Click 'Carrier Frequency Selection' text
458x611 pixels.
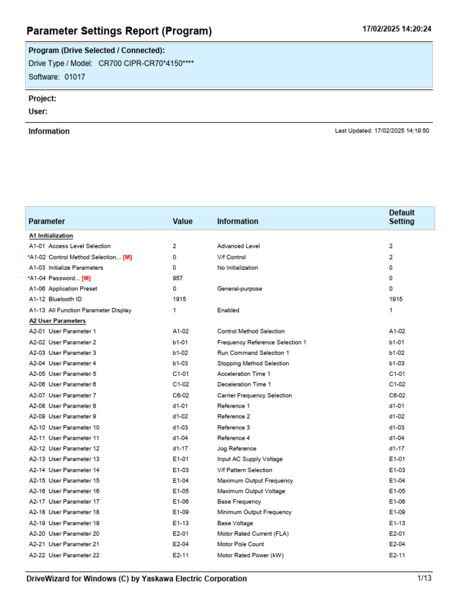click(254, 395)
